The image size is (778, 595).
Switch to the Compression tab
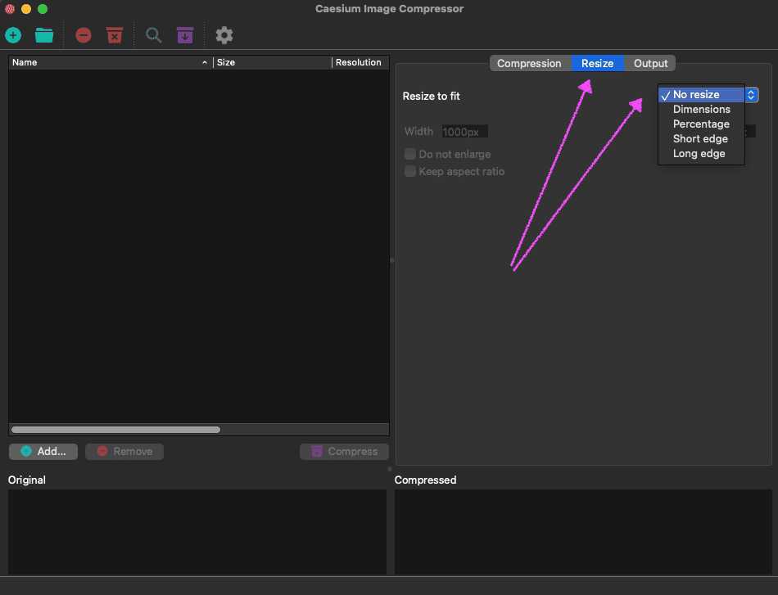pyautogui.click(x=529, y=63)
